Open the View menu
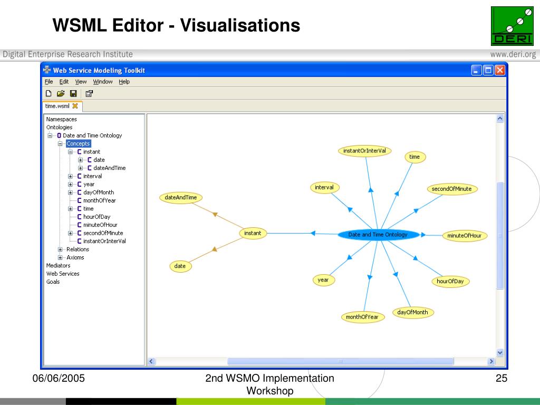 pyautogui.click(x=81, y=82)
